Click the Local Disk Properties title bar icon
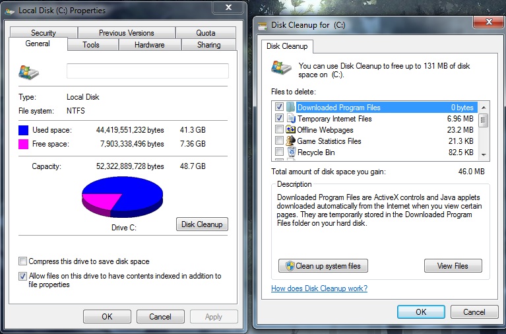The image size is (506, 334). [x=10, y=11]
